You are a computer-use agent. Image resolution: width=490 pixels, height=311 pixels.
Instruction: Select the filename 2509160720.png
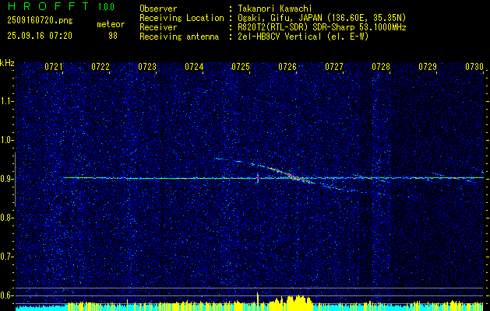40,21
